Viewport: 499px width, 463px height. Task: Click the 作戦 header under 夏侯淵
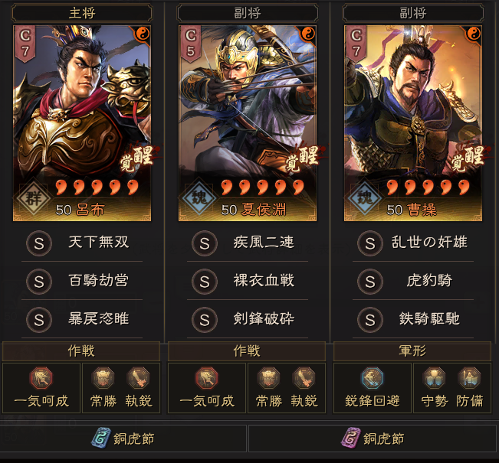[247, 351]
